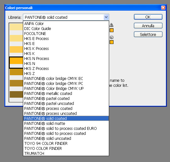Cancel the dialog with Annulla
Viewport: 170px width, 162px height.
point(148,26)
